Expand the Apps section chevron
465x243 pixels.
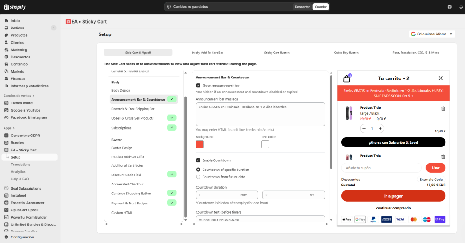pyautogui.click(x=14, y=128)
